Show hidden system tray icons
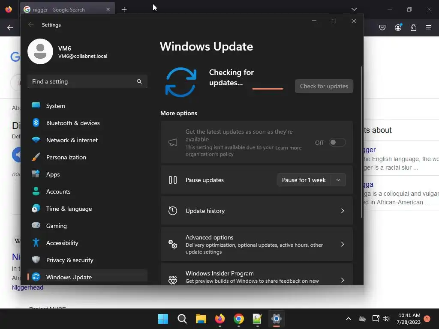 (x=349, y=319)
